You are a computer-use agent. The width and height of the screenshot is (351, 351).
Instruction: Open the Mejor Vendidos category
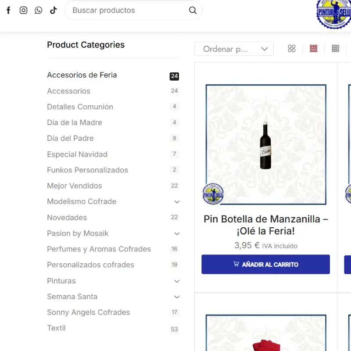click(x=74, y=186)
